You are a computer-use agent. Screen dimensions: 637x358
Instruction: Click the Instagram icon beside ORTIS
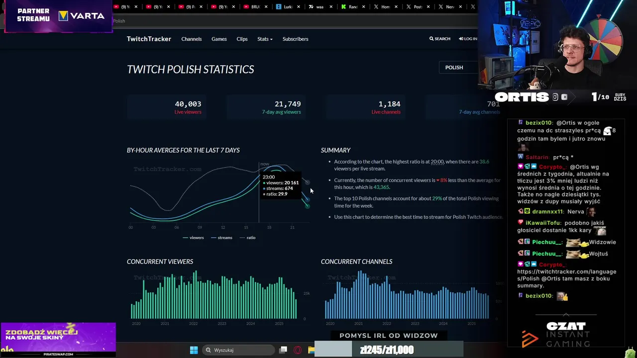pos(555,97)
